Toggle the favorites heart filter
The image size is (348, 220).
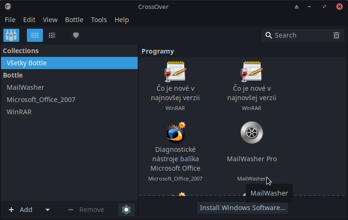tap(76, 35)
